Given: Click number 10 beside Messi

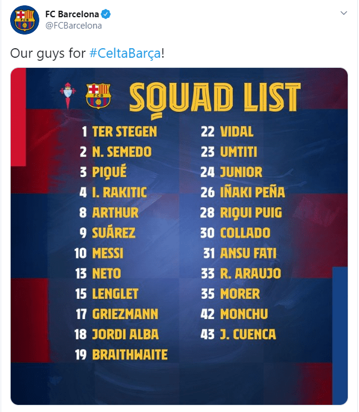Looking at the screenshot, I should [81, 253].
